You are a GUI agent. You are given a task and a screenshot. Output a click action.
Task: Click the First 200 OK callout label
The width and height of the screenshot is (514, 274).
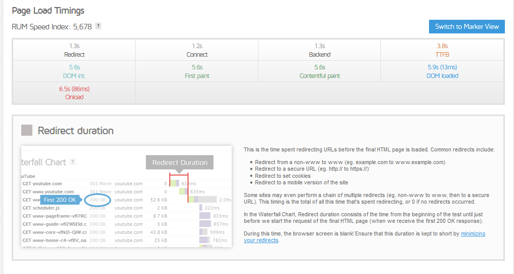(60, 200)
